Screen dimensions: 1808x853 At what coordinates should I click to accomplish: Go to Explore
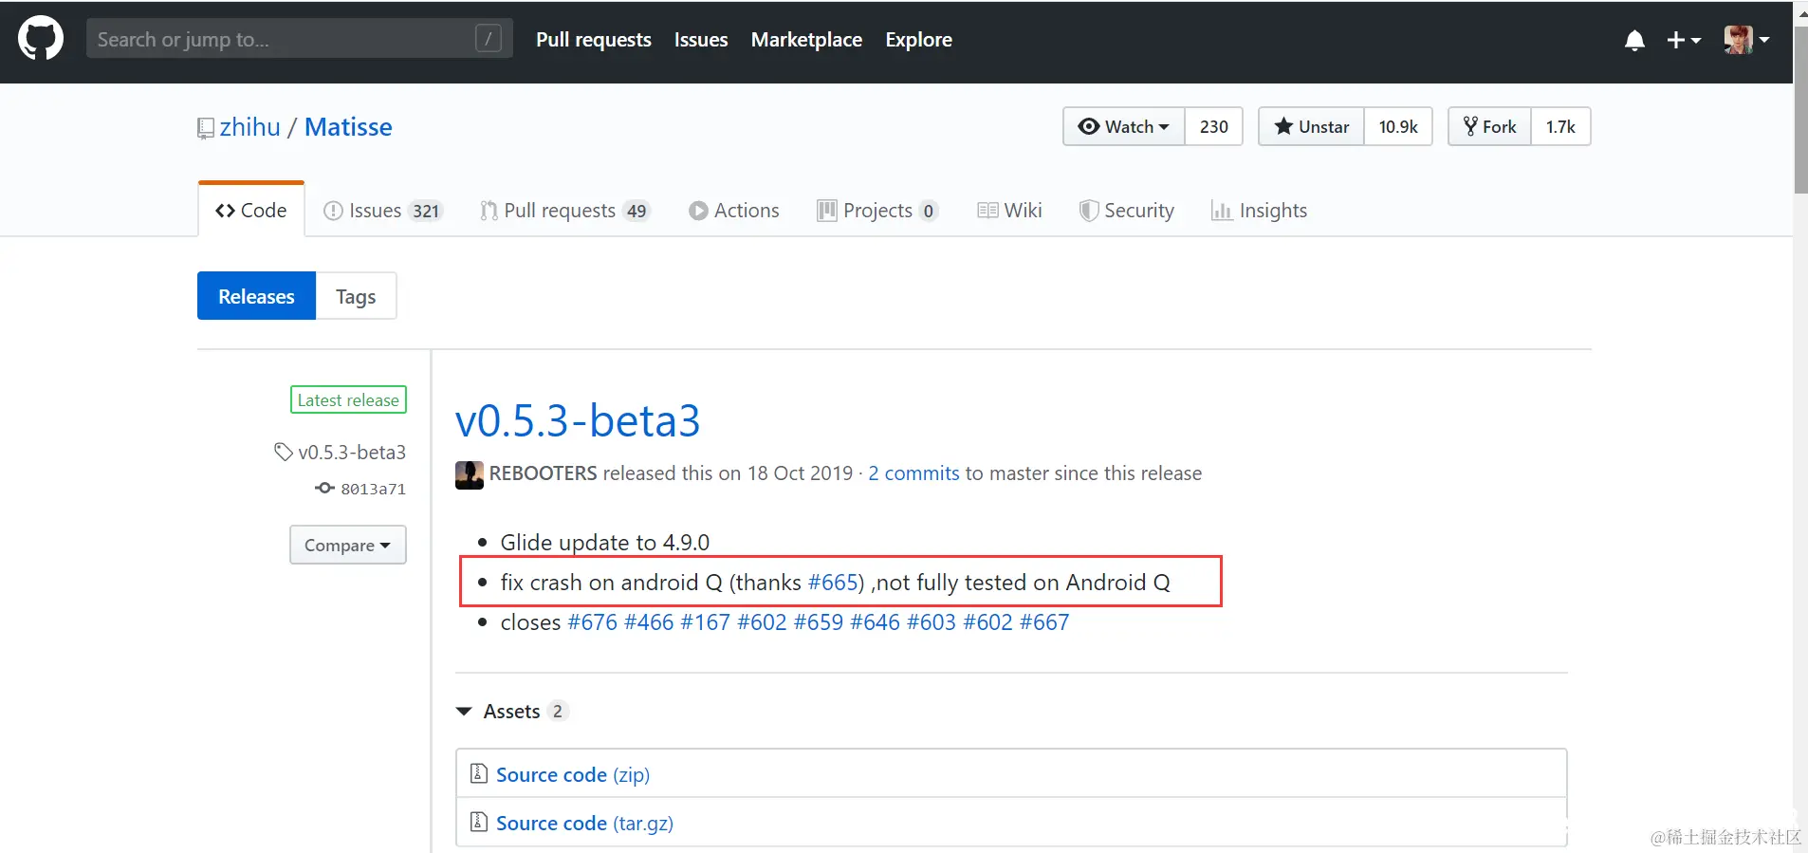click(x=918, y=40)
